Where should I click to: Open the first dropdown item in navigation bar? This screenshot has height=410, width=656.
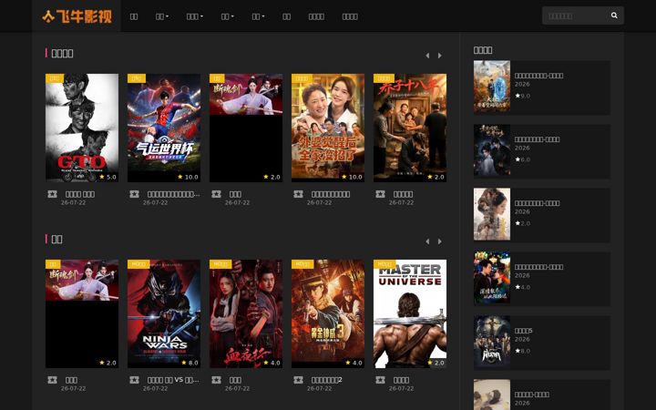click(162, 16)
